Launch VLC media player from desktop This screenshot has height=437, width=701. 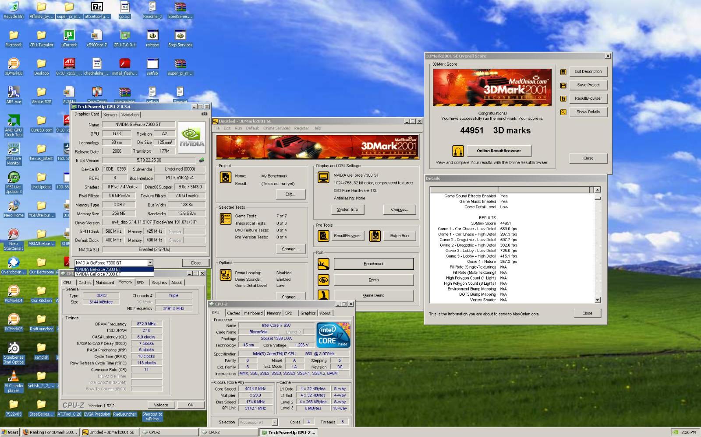14,381
